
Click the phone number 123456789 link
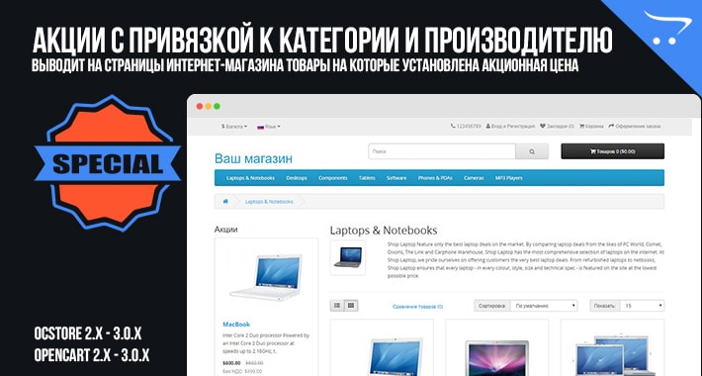[466, 127]
